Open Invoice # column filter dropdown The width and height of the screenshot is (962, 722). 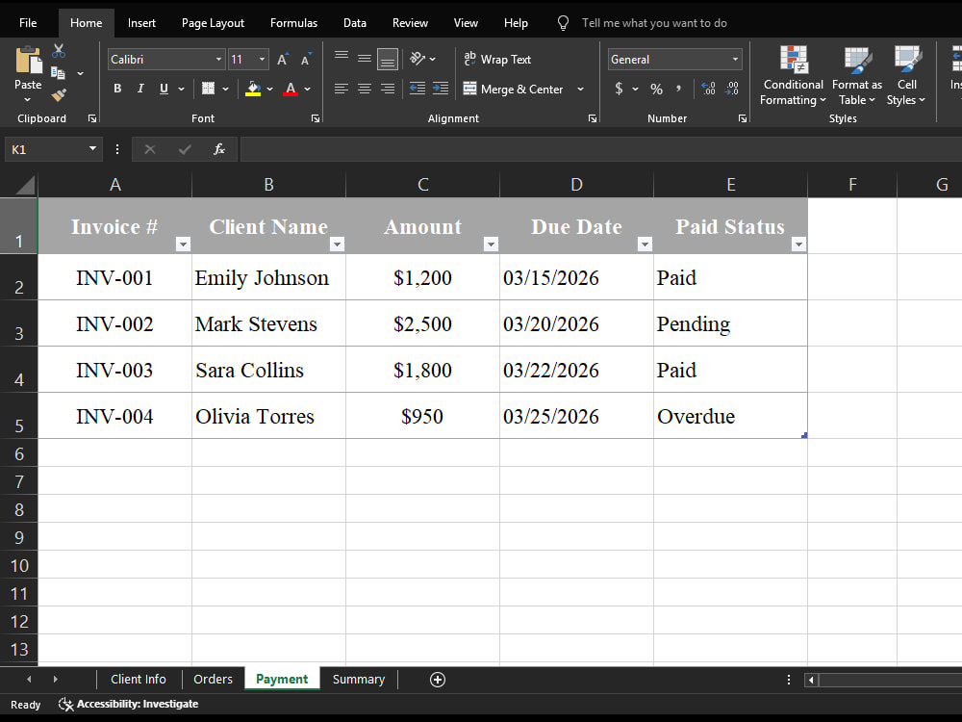pyautogui.click(x=183, y=245)
